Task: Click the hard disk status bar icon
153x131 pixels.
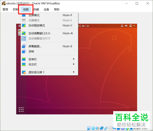Action: (89, 128)
